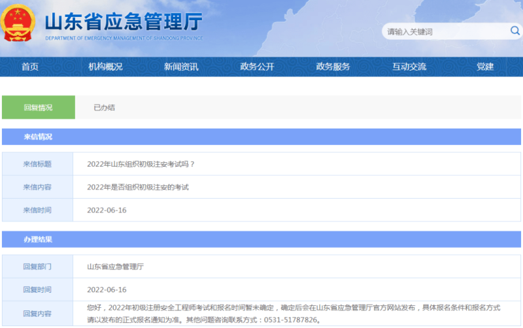Click the 来信情况 section header
The width and height of the screenshot is (523, 328).
click(38, 137)
